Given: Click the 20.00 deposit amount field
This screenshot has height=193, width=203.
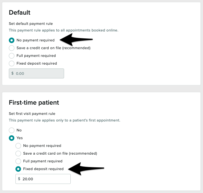Looking at the screenshot, I should (46, 179).
